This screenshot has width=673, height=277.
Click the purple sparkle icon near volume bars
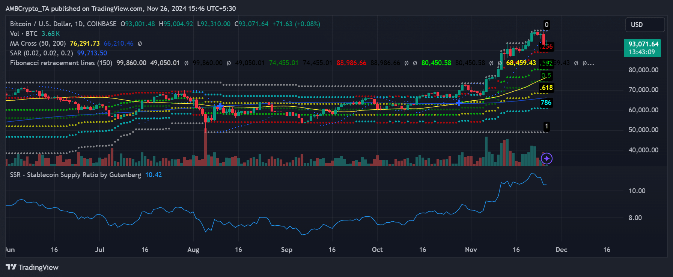tap(547, 159)
